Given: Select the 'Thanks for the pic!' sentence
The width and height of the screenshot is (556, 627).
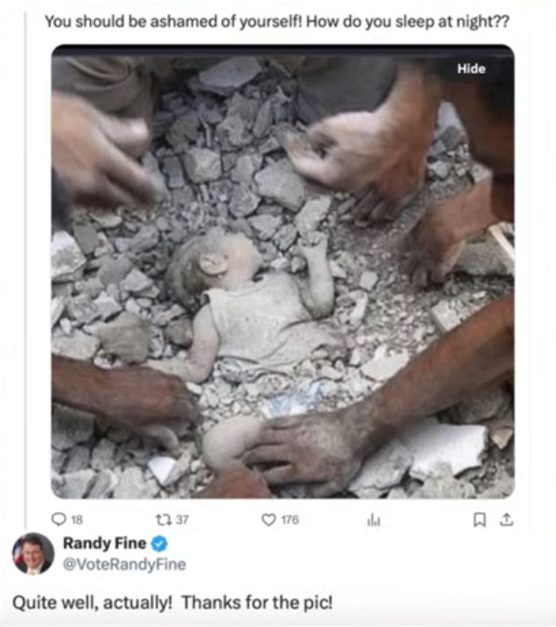Looking at the screenshot, I should 257,602.
